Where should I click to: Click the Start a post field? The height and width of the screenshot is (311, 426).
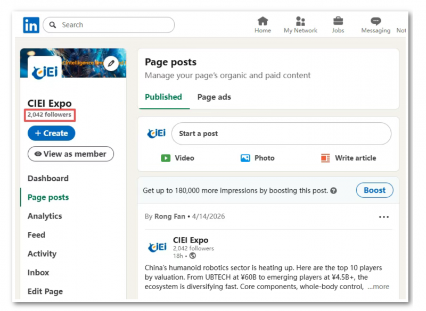[x=281, y=133]
